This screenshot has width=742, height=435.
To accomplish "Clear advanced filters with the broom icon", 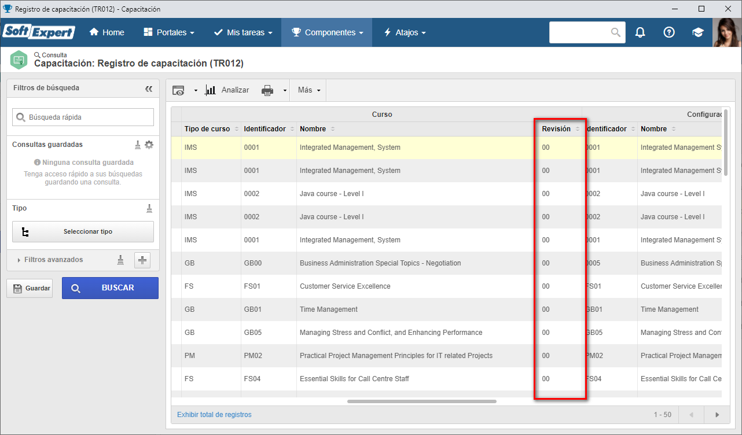I will pos(120,260).
